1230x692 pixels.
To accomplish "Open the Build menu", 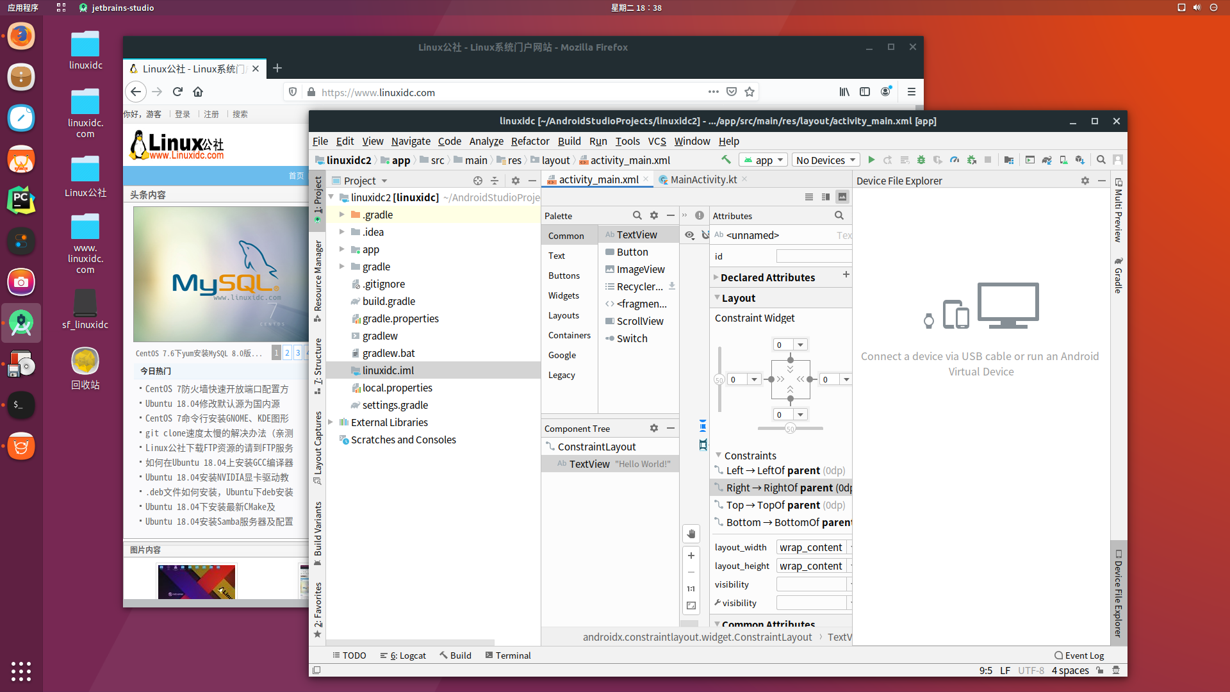I will [569, 141].
